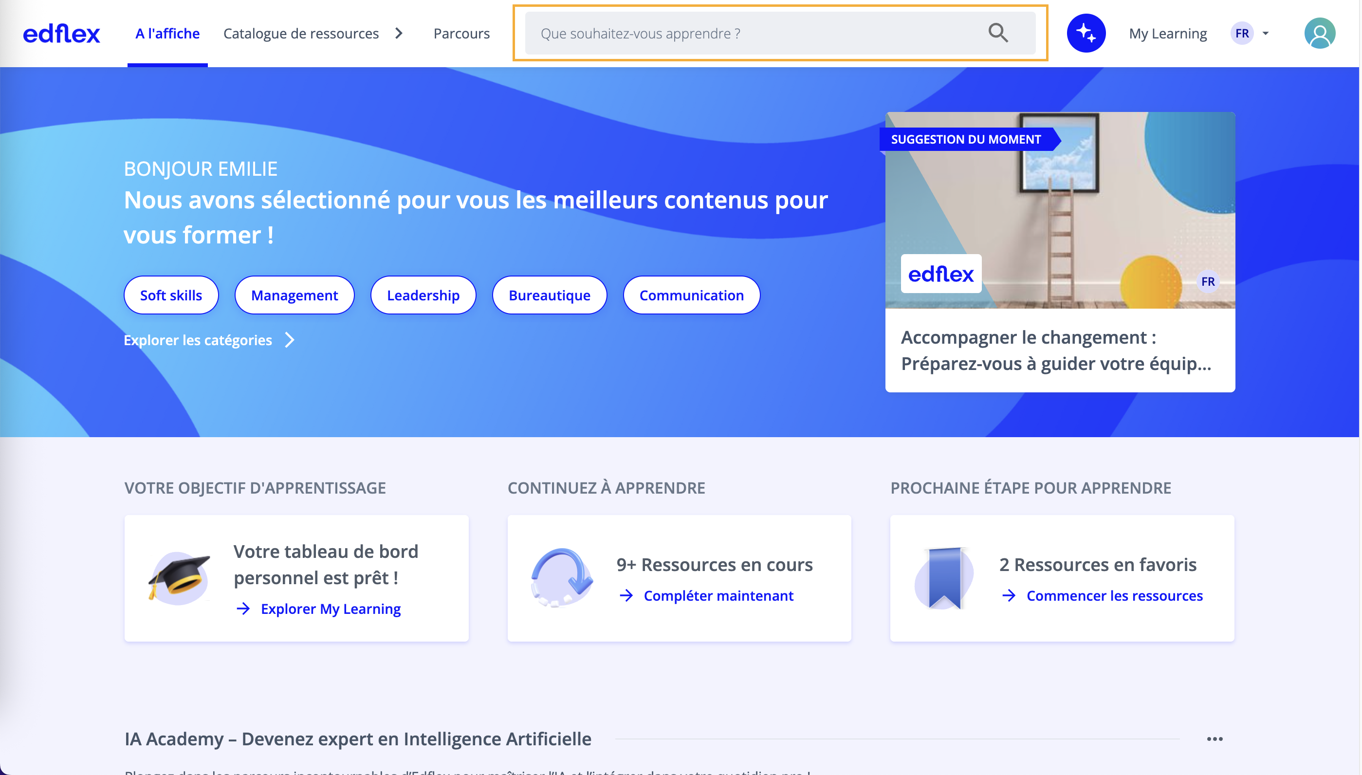This screenshot has width=1362, height=775.
Task: Click 'Votre tableau de bord personnel est prêt !'
Action: coord(326,565)
